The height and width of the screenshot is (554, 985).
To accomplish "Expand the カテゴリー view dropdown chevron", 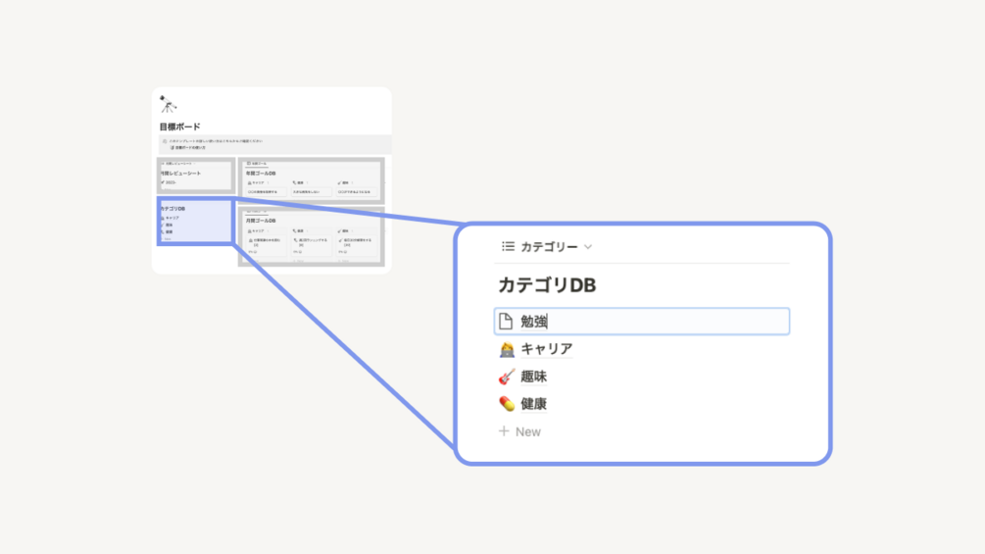I will (x=588, y=247).
